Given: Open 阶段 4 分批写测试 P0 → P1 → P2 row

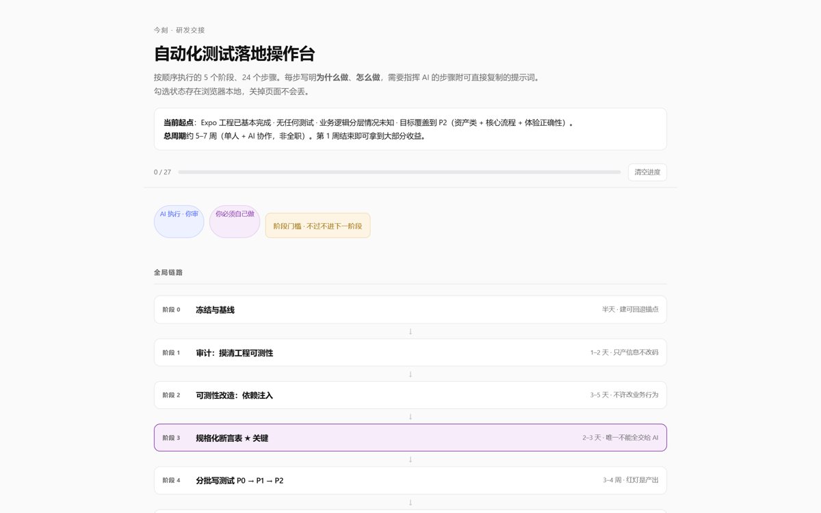Looking at the screenshot, I should click(410, 480).
